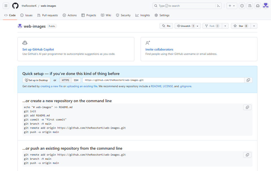Open the Pull requests tab
271x171 pixels.
point(47,15)
